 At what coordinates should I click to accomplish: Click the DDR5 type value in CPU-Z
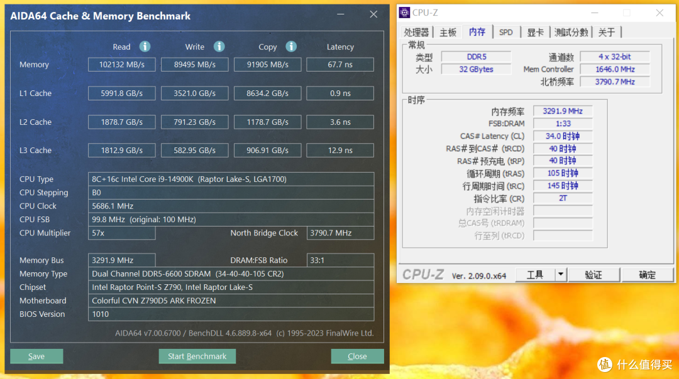tap(477, 56)
